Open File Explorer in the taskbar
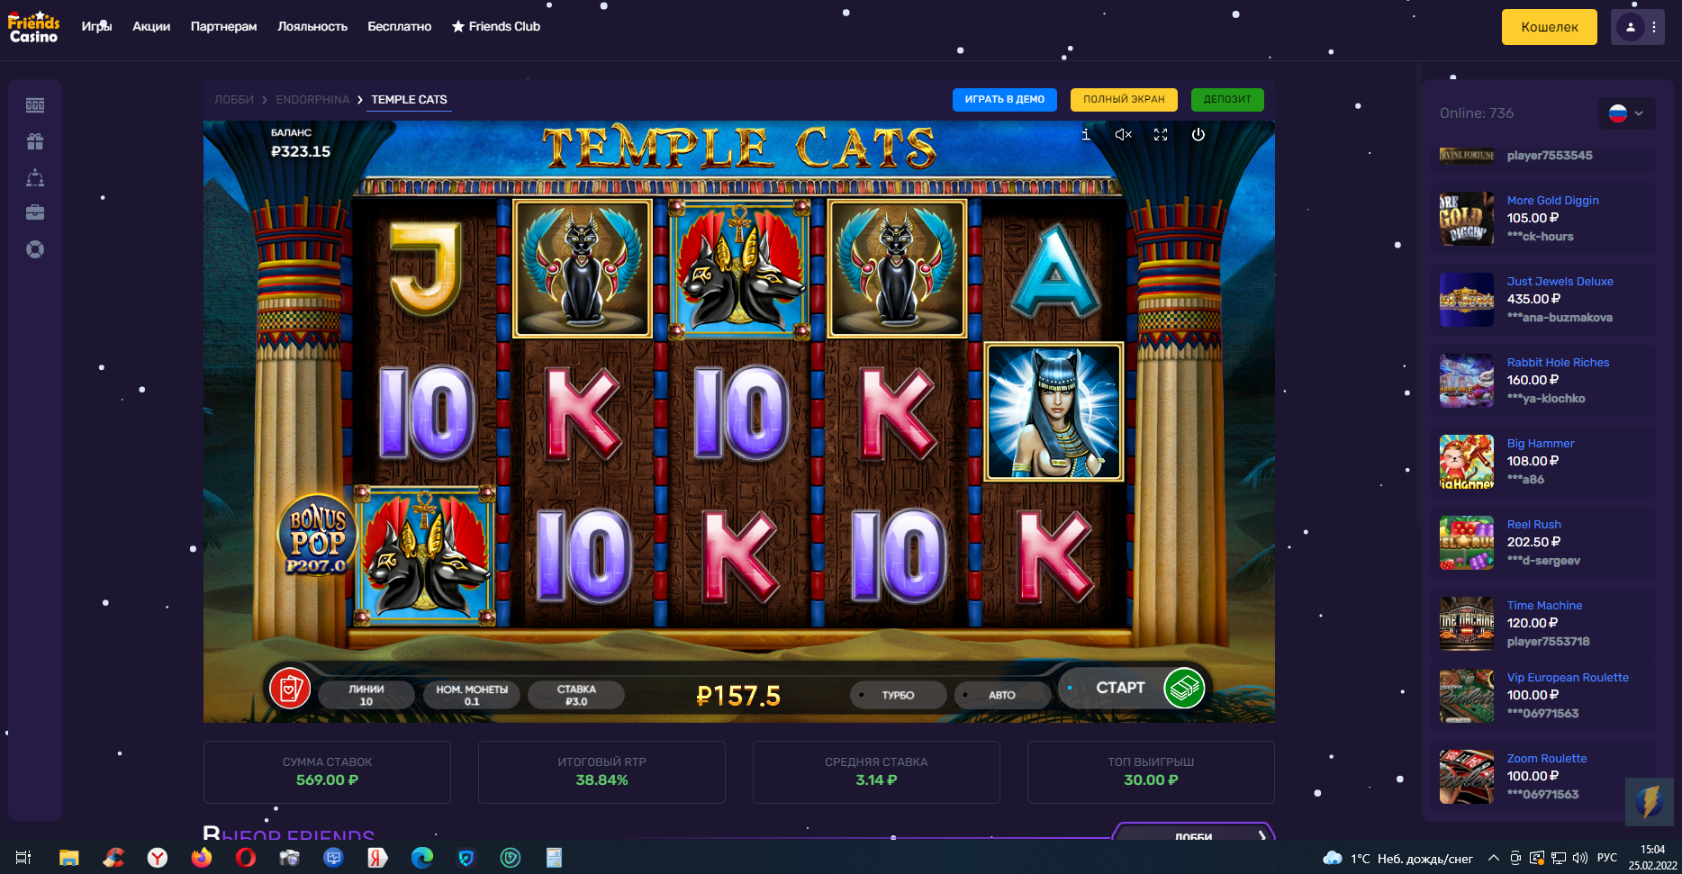This screenshot has width=1682, height=874. [x=68, y=858]
